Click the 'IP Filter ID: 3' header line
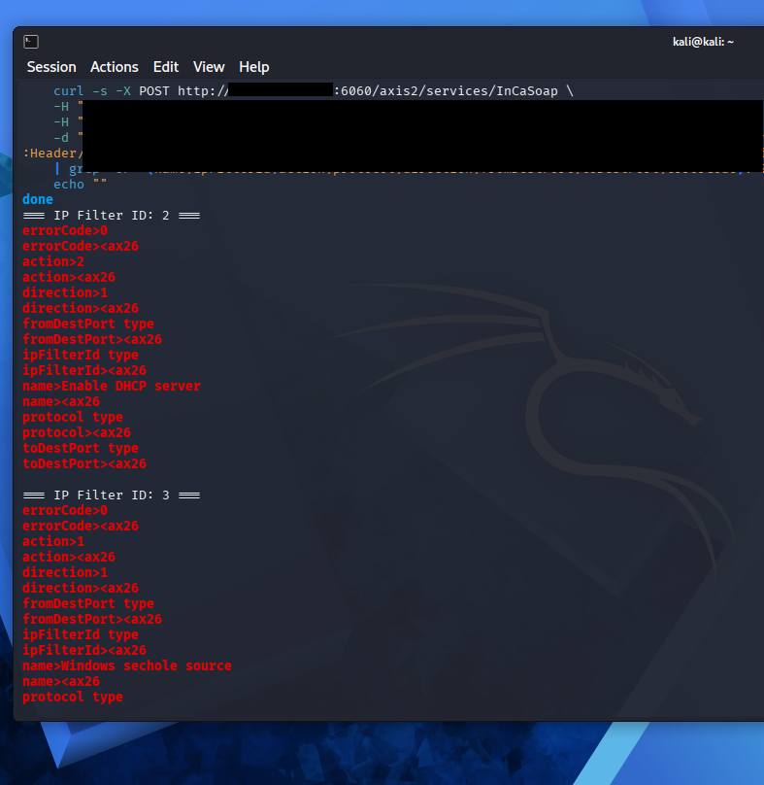 pos(112,495)
